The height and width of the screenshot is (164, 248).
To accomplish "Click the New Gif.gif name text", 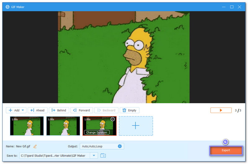I will pos(23,146).
